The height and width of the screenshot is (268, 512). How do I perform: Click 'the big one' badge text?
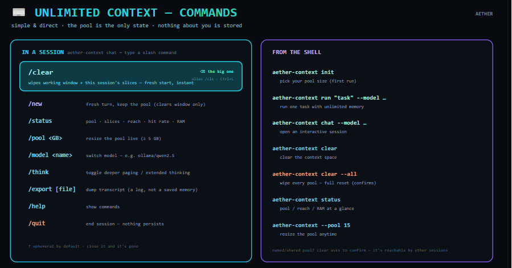click(x=221, y=72)
